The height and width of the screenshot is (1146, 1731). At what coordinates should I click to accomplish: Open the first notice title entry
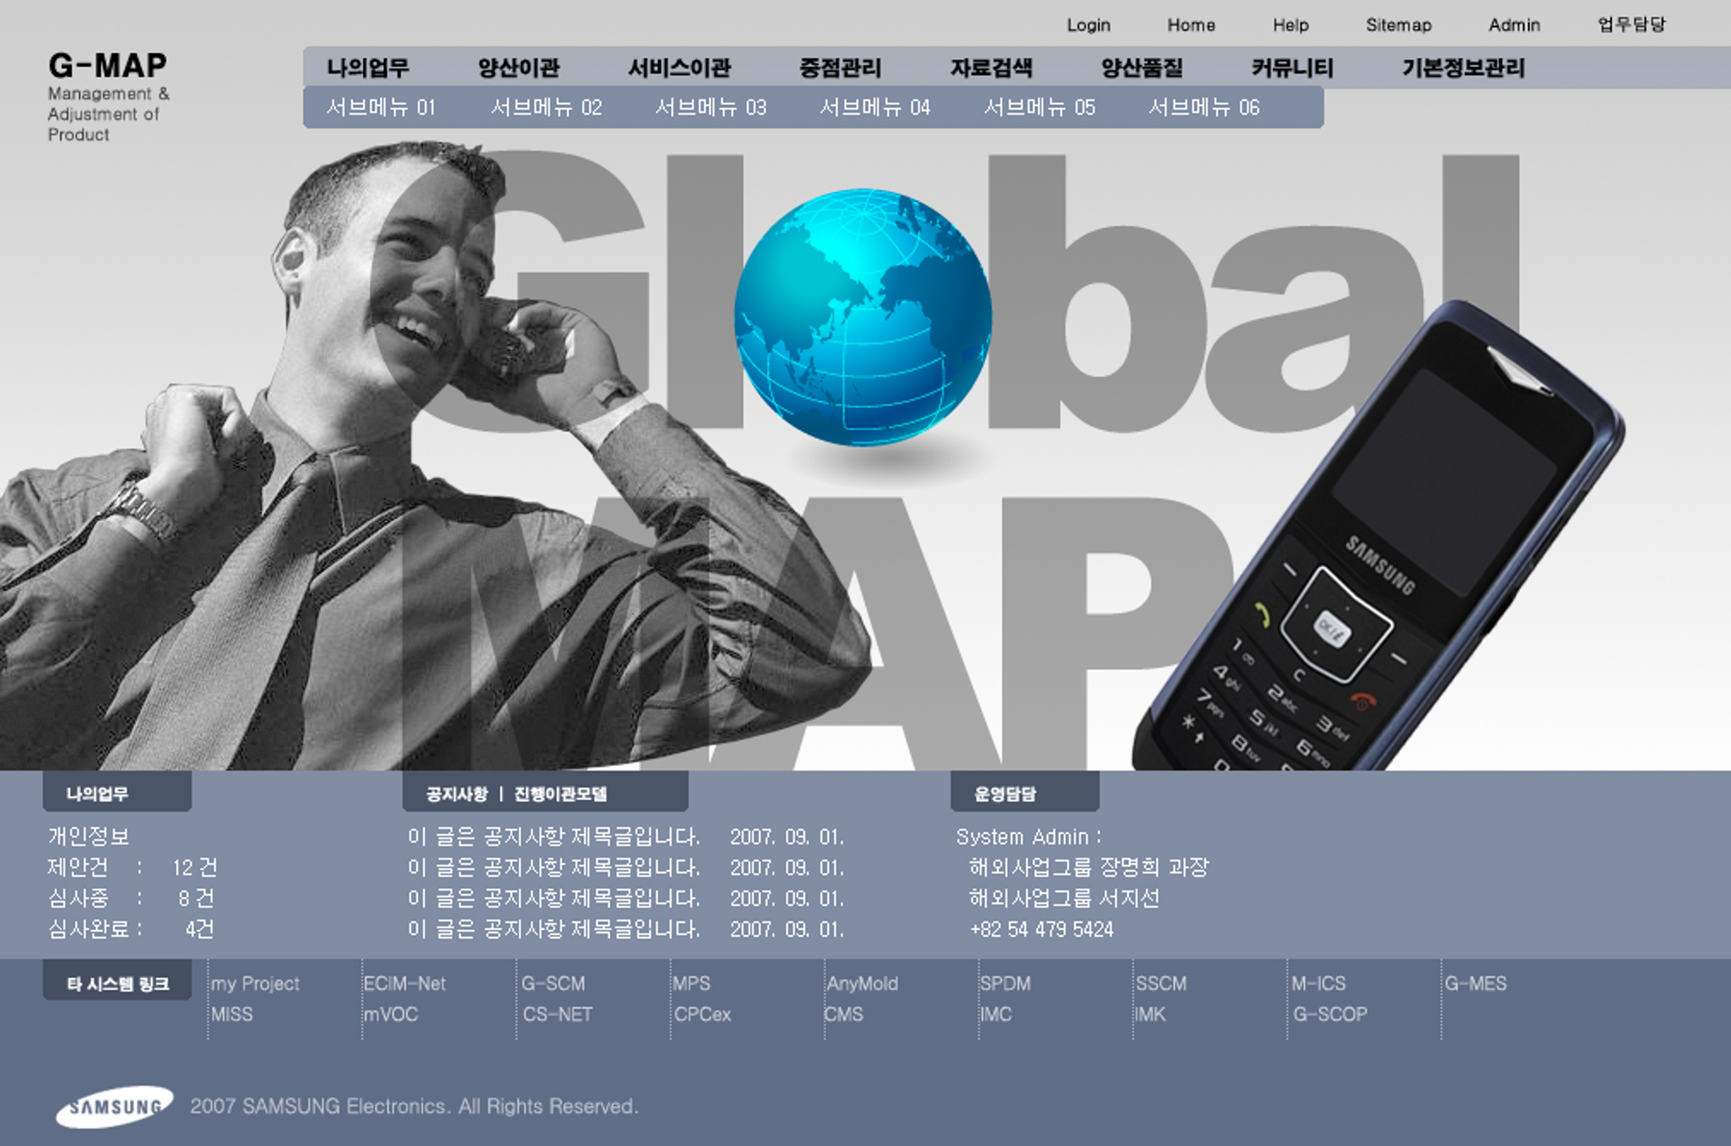coord(553,837)
